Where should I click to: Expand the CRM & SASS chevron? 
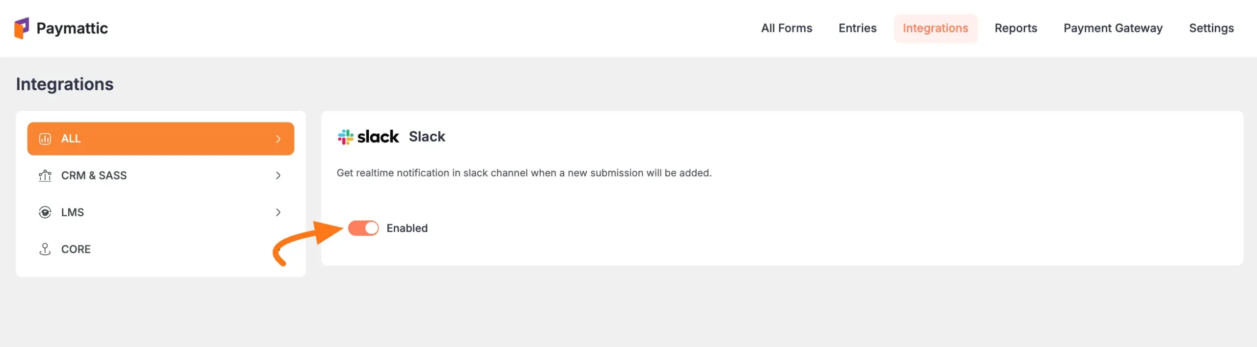click(x=278, y=175)
